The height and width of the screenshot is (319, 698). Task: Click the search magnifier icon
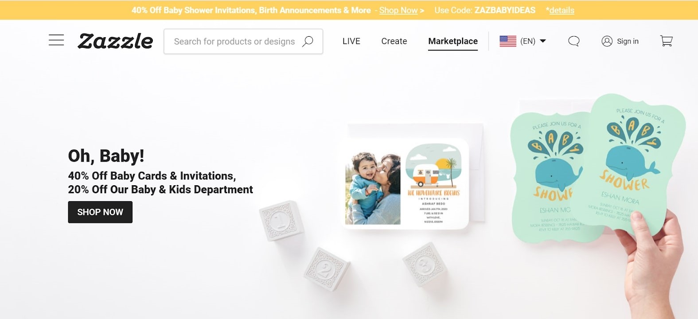tap(308, 41)
